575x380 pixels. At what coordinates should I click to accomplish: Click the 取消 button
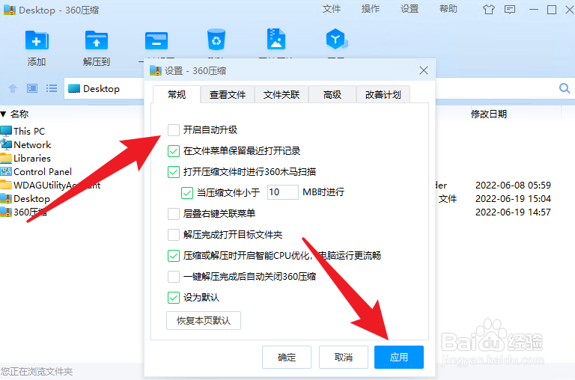pos(344,358)
